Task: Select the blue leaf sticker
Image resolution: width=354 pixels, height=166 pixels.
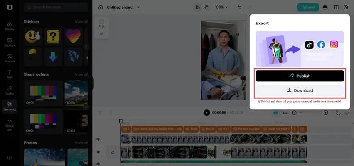Action: [x=73, y=56]
